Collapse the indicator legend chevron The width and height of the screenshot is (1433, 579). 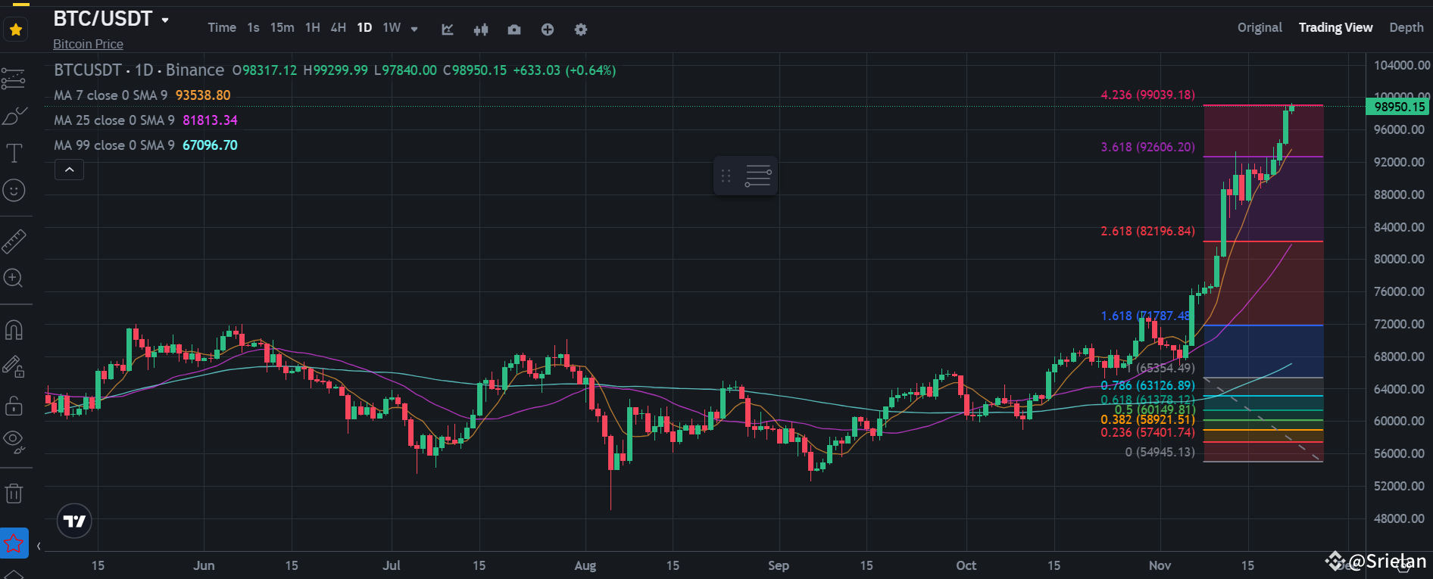click(69, 170)
